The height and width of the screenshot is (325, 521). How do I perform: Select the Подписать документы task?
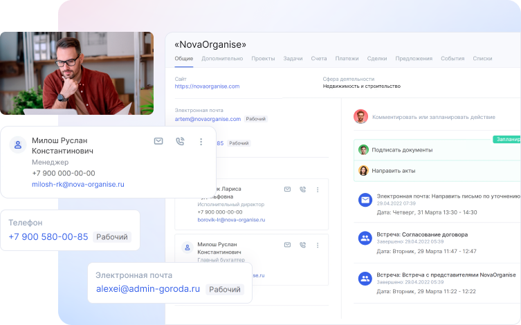pyautogui.click(x=402, y=149)
